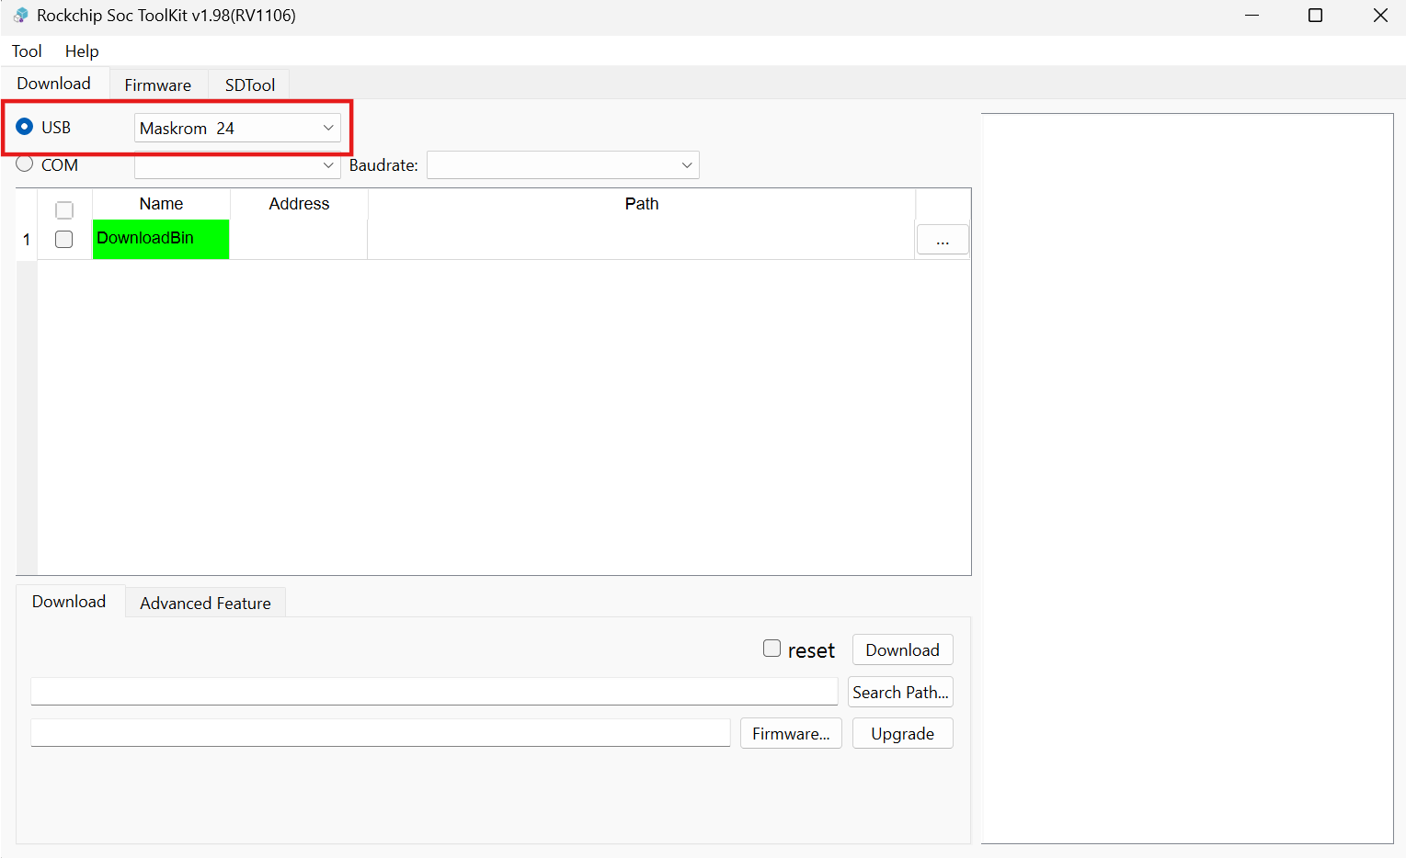Enable the reset checkbox
The width and height of the screenshot is (1406, 858).
coord(772,649)
